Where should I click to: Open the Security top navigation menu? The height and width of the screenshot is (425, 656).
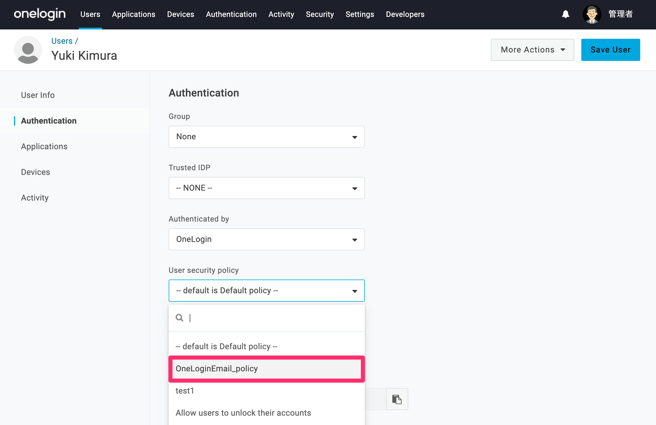[320, 14]
